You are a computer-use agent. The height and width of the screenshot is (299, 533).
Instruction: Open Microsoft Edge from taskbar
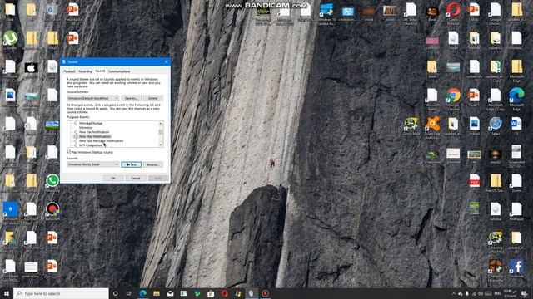tap(142, 293)
